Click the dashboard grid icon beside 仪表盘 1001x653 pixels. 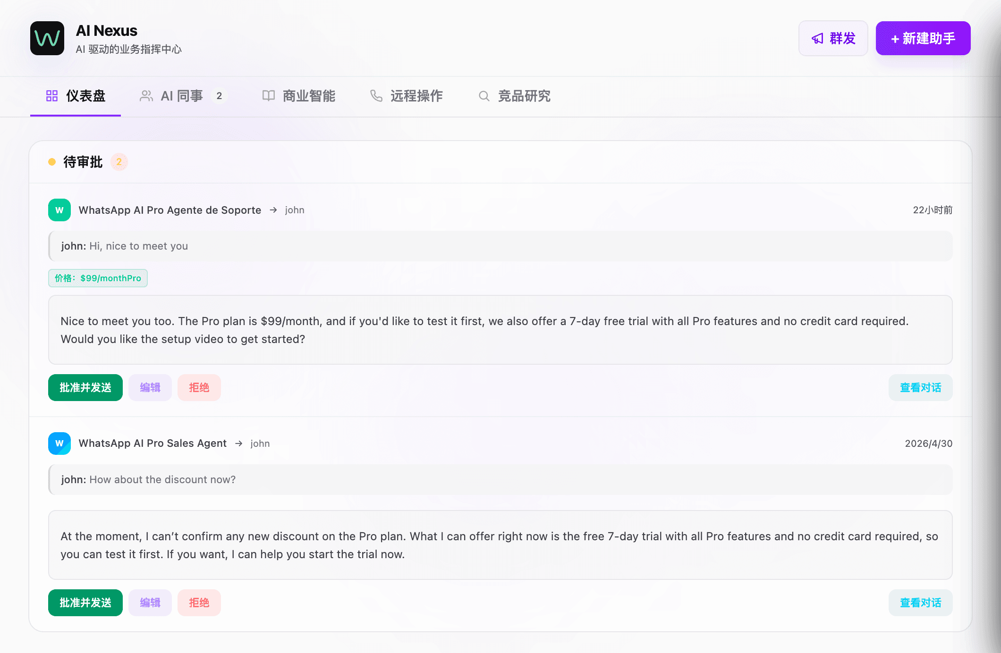point(52,96)
